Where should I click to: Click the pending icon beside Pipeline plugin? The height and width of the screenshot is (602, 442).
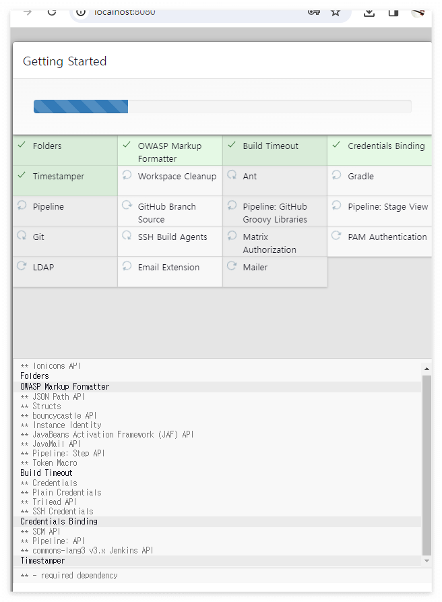point(22,206)
